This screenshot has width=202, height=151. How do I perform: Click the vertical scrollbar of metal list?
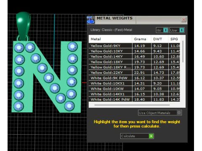click(183, 52)
